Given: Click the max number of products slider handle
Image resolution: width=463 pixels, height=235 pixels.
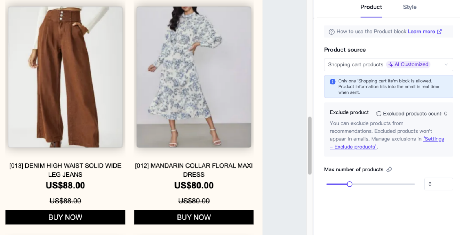Looking at the screenshot, I should click(350, 184).
